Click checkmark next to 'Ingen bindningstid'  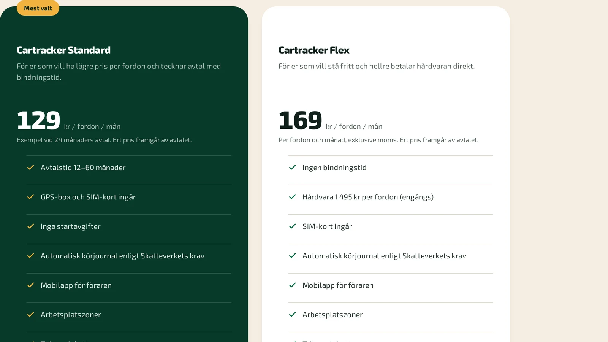293,168
